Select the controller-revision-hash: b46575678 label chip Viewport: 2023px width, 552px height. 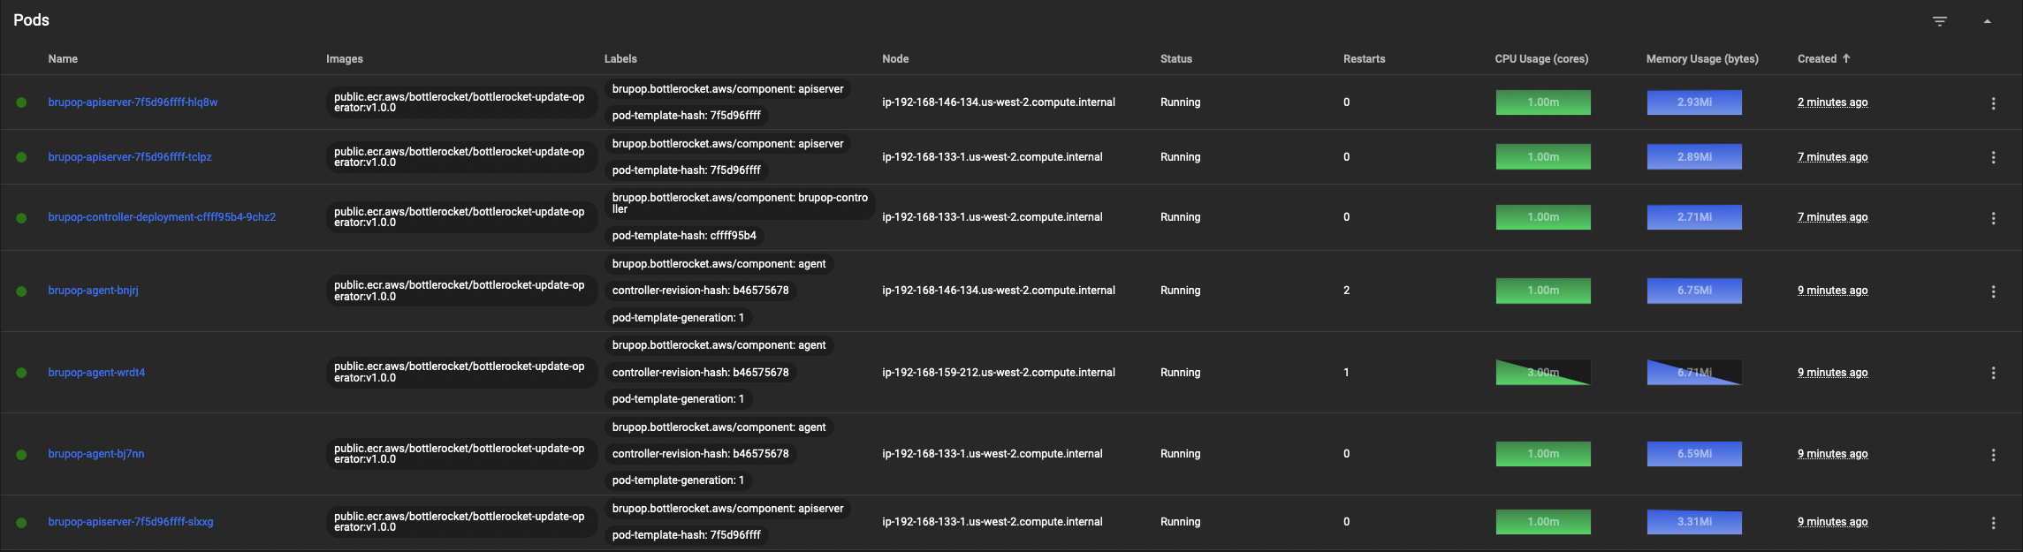(x=700, y=290)
